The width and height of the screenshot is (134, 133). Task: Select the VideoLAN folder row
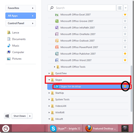(x=88, y=106)
